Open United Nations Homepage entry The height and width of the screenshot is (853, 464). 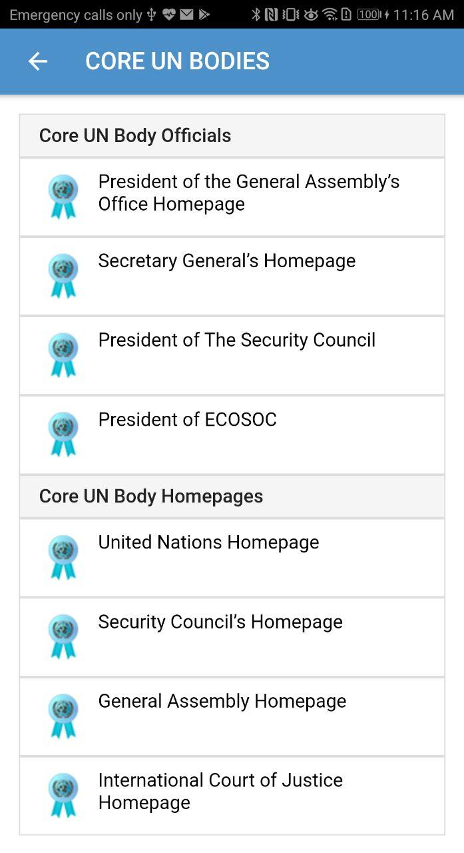coord(232,557)
